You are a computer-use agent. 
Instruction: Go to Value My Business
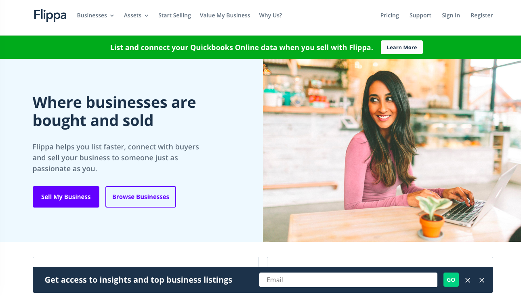tap(225, 15)
